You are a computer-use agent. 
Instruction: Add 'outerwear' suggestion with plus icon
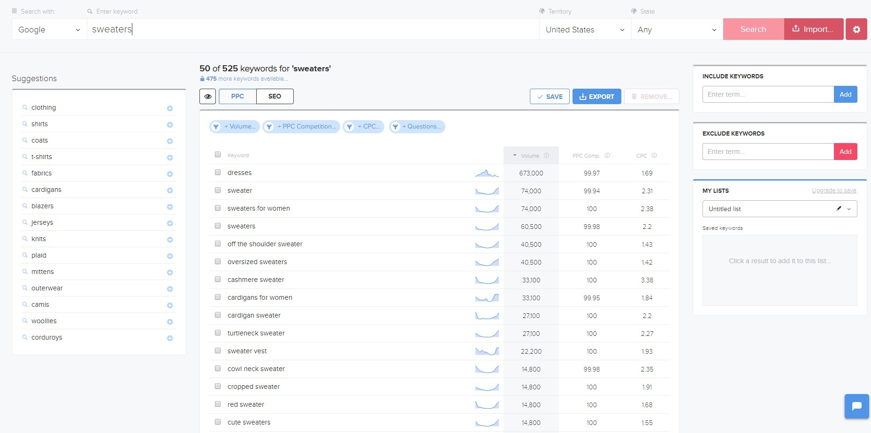point(170,289)
